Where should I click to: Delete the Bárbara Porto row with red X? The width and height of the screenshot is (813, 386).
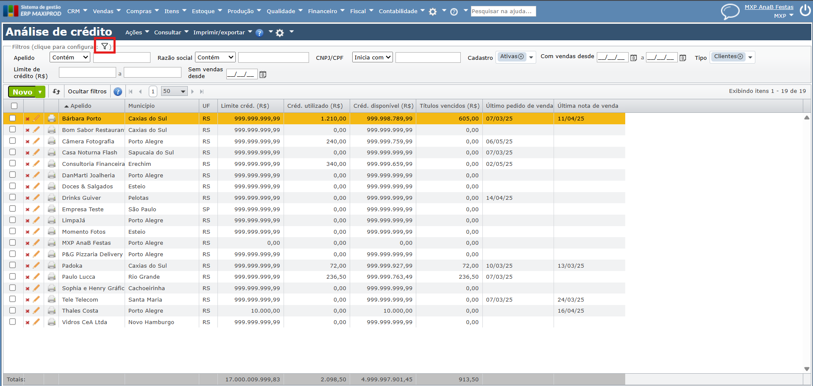click(x=28, y=119)
